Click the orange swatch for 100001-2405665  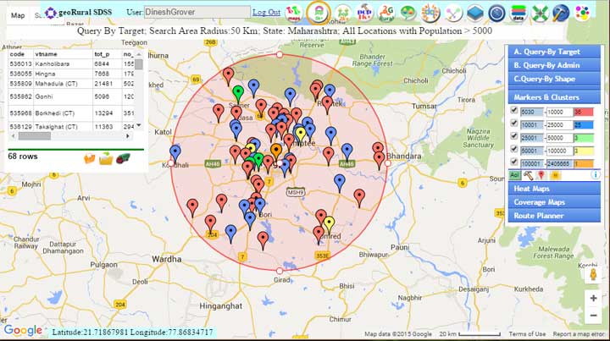(x=584, y=163)
